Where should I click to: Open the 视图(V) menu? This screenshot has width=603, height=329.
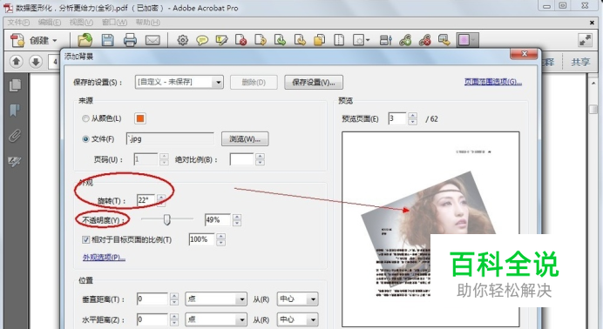click(81, 23)
